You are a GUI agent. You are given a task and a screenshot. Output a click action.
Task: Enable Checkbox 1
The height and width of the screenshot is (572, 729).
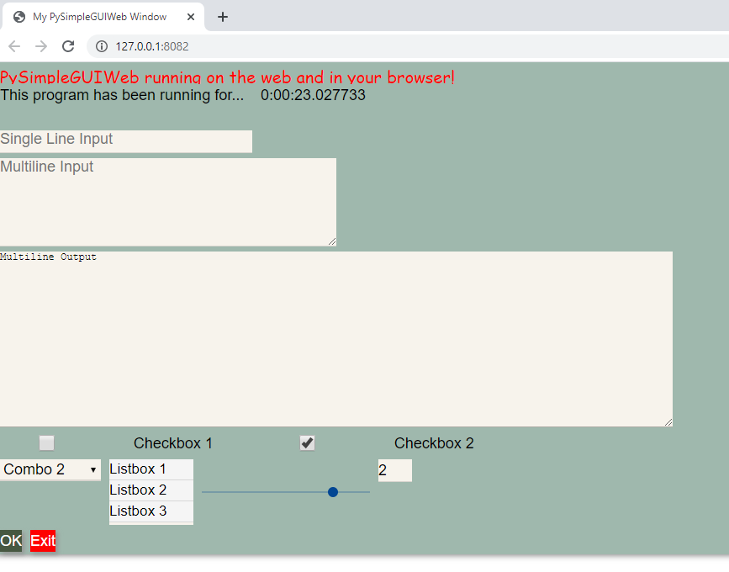pyautogui.click(x=46, y=442)
